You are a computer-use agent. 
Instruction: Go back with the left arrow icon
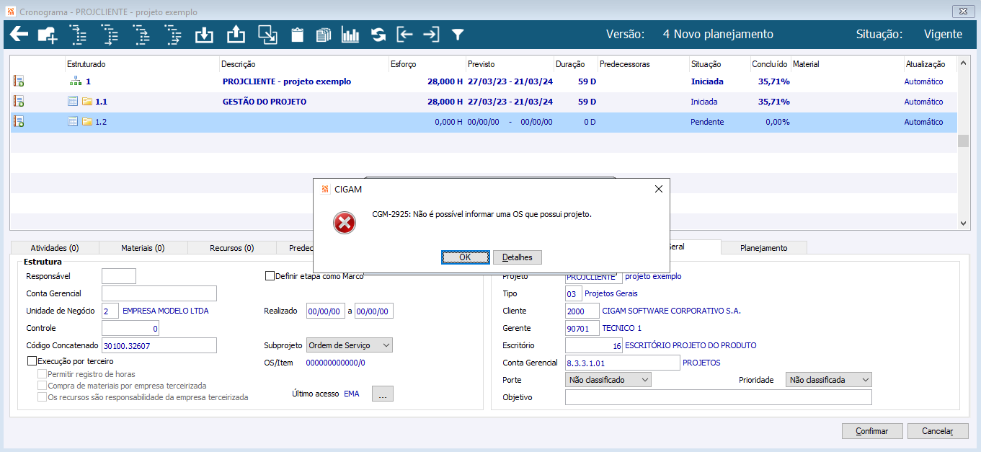[x=19, y=34]
